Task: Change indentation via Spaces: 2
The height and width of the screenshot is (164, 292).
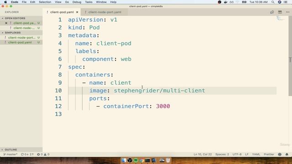Action: point(222,154)
